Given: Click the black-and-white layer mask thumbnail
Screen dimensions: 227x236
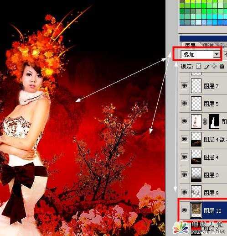Looking at the screenshot, I should [x=214, y=121].
